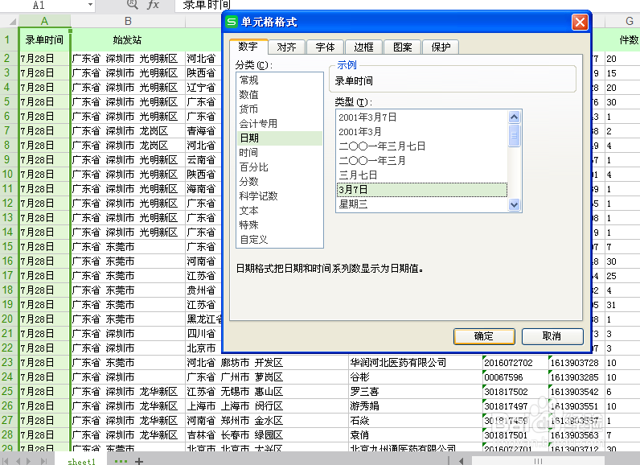Select 数值 in the category list
This screenshot has height=465, width=640.
click(280, 95)
